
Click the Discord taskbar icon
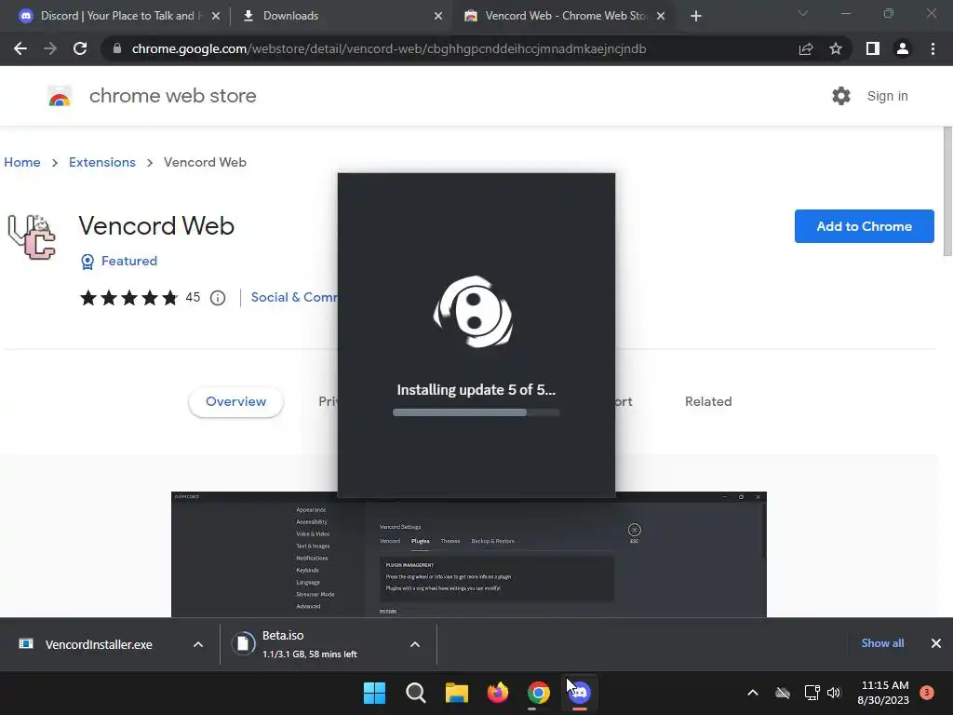pyautogui.click(x=580, y=693)
